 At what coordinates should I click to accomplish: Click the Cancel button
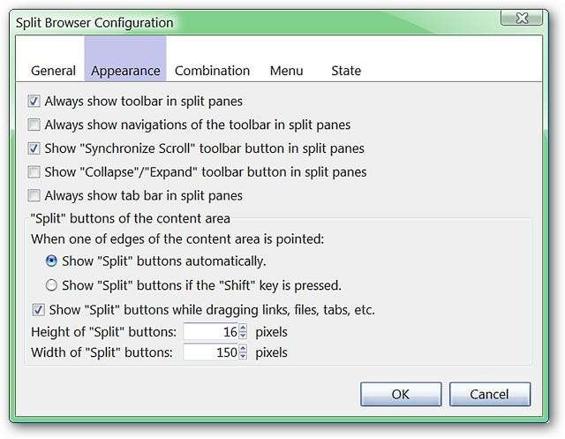pos(489,393)
